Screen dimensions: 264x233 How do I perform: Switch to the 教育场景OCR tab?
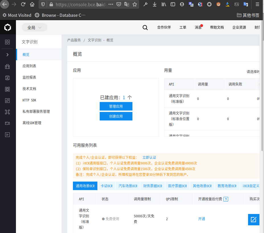click(x=227, y=186)
